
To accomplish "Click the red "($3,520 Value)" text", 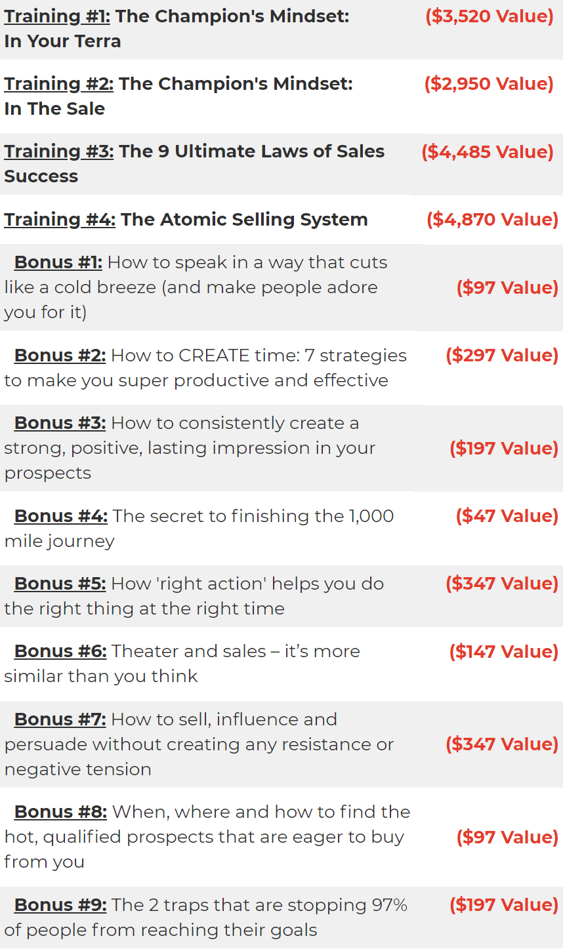I will (x=490, y=16).
